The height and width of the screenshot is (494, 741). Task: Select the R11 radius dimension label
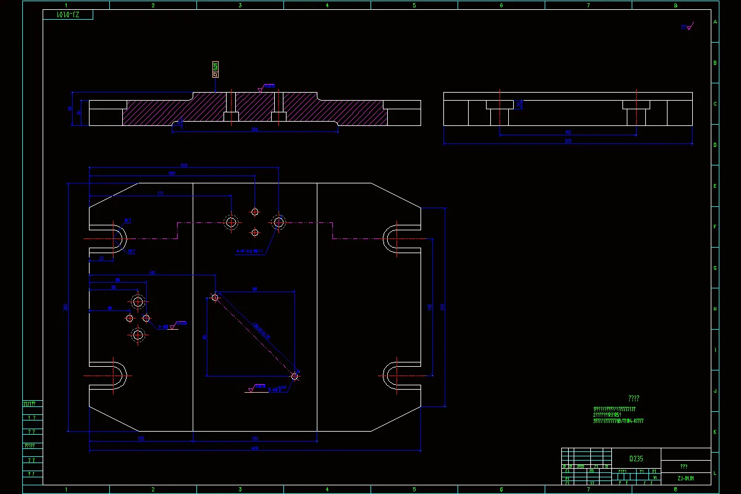pos(128,220)
